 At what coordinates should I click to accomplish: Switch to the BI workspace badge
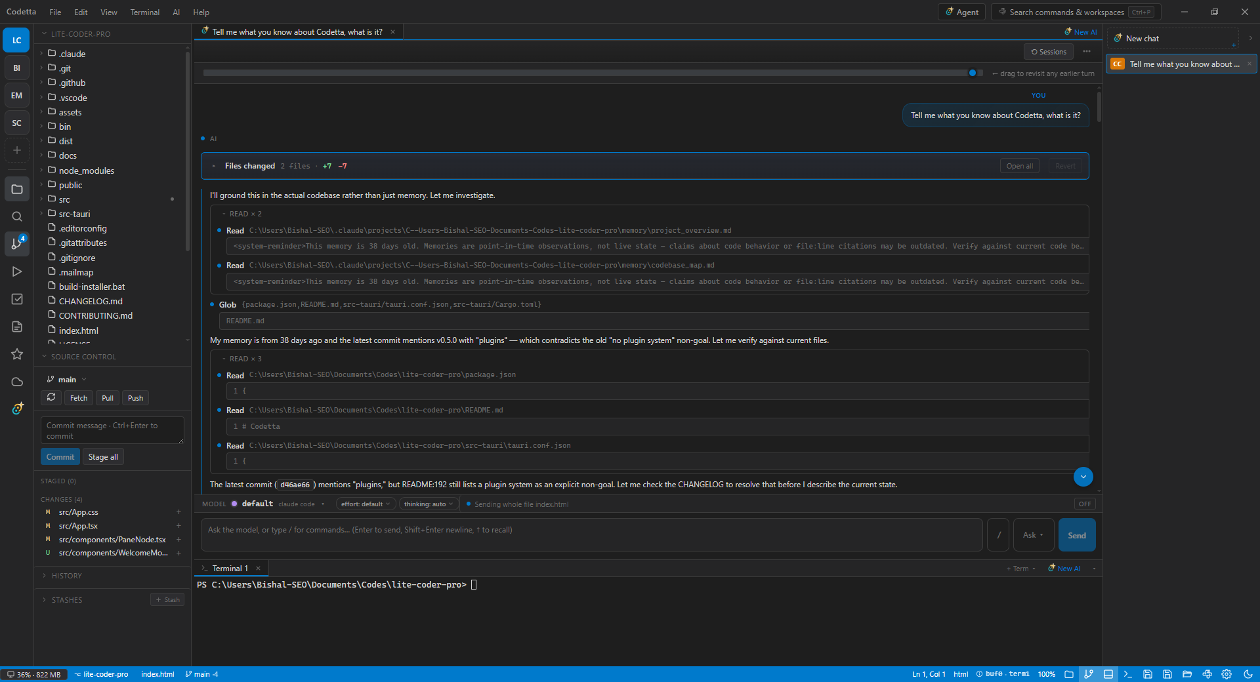pos(16,68)
